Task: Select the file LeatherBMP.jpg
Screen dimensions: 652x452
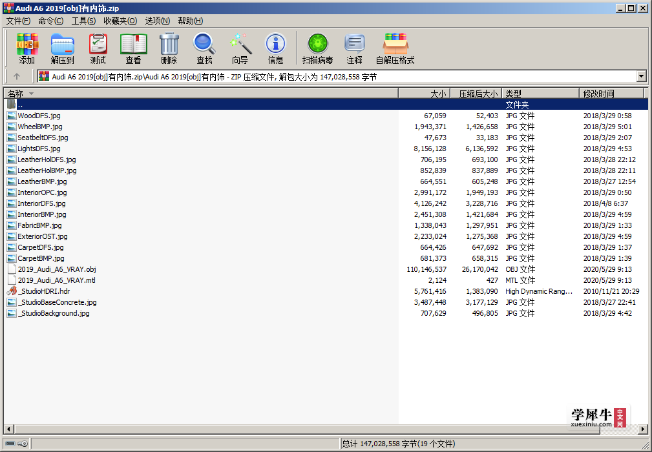Action: 42,181
